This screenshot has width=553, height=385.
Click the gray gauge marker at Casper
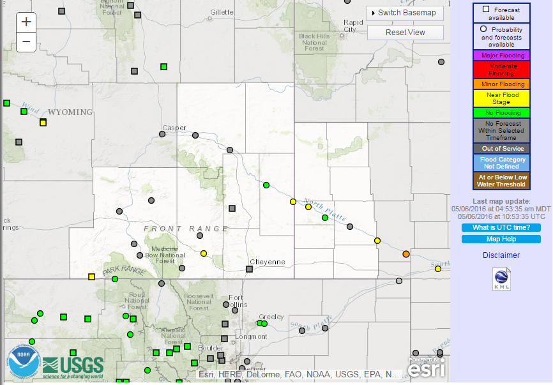pos(162,134)
